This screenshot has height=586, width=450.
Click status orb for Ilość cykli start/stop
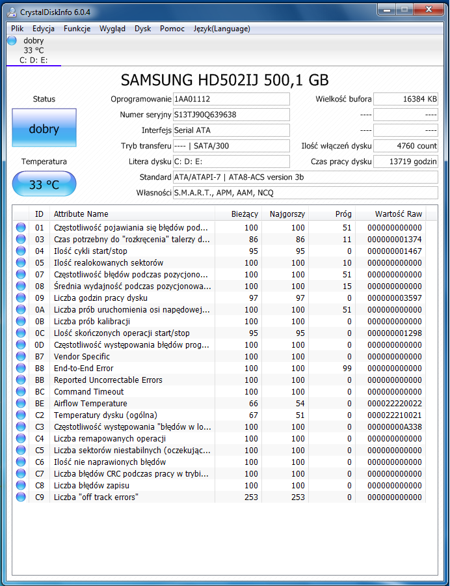[21, 251]
